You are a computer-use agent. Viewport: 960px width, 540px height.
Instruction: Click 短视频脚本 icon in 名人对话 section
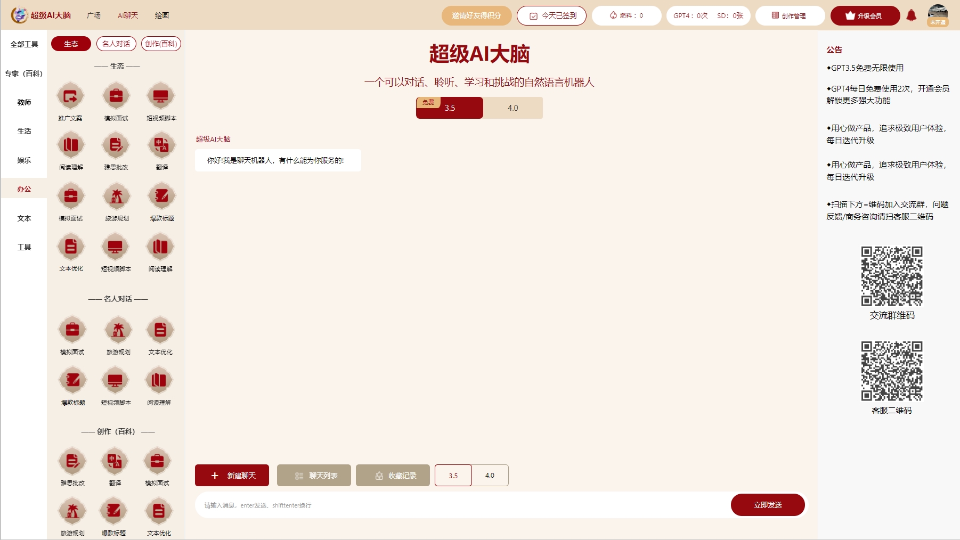(116, 381)
